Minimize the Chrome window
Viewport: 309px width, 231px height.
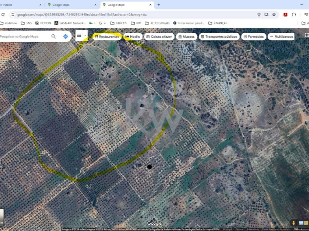click(x=302, y=5)
